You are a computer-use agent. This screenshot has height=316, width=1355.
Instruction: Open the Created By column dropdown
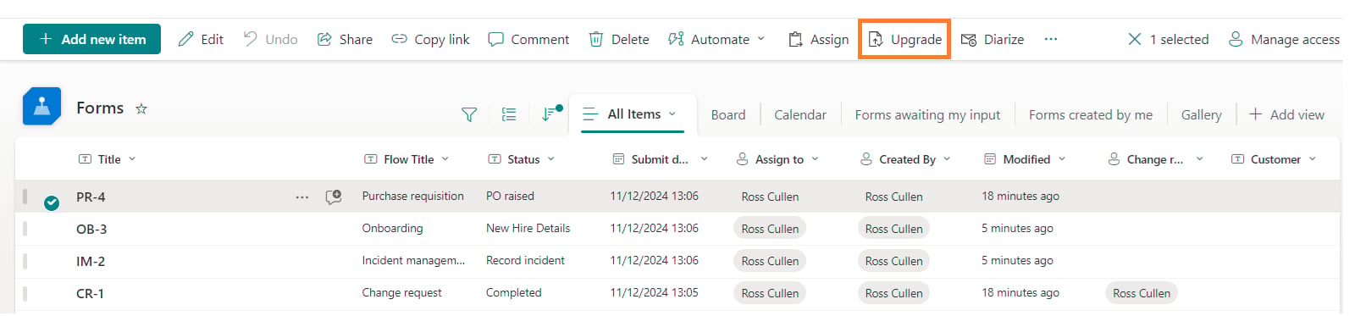pos(947,159)
